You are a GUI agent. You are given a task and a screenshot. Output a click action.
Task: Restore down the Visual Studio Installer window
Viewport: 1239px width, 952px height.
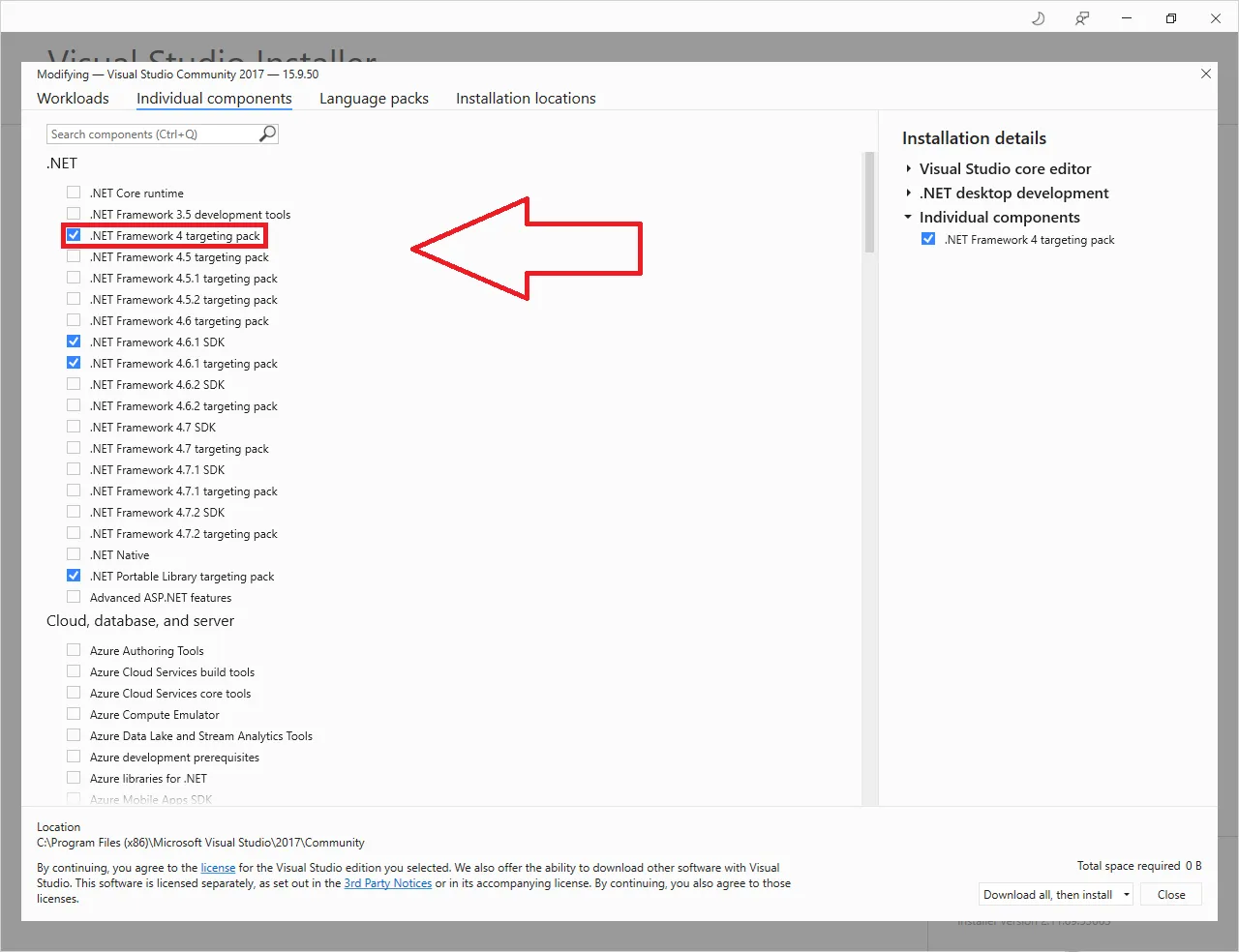click(x=1171, y=18)
